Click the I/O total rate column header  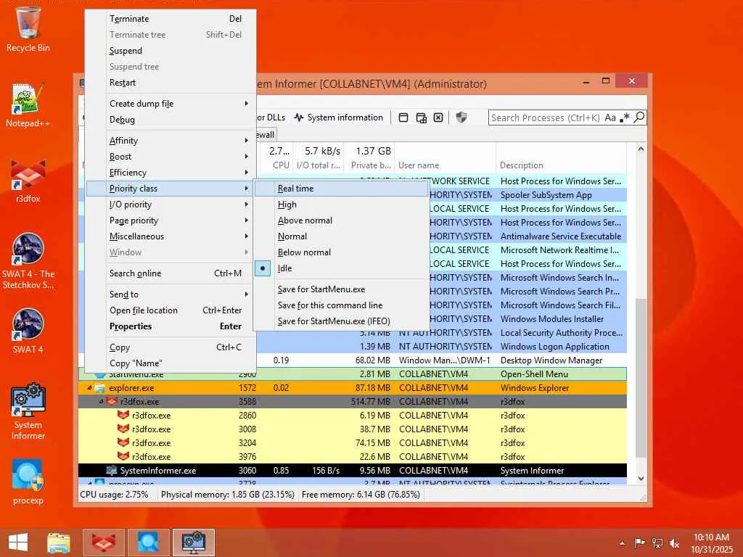tap(319, 165)
